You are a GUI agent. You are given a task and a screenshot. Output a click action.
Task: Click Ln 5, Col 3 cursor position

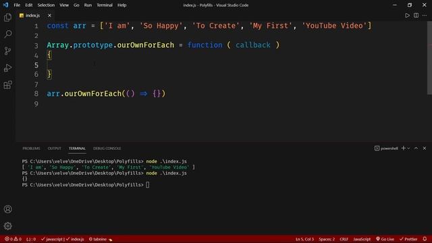[x=304, y=239]
